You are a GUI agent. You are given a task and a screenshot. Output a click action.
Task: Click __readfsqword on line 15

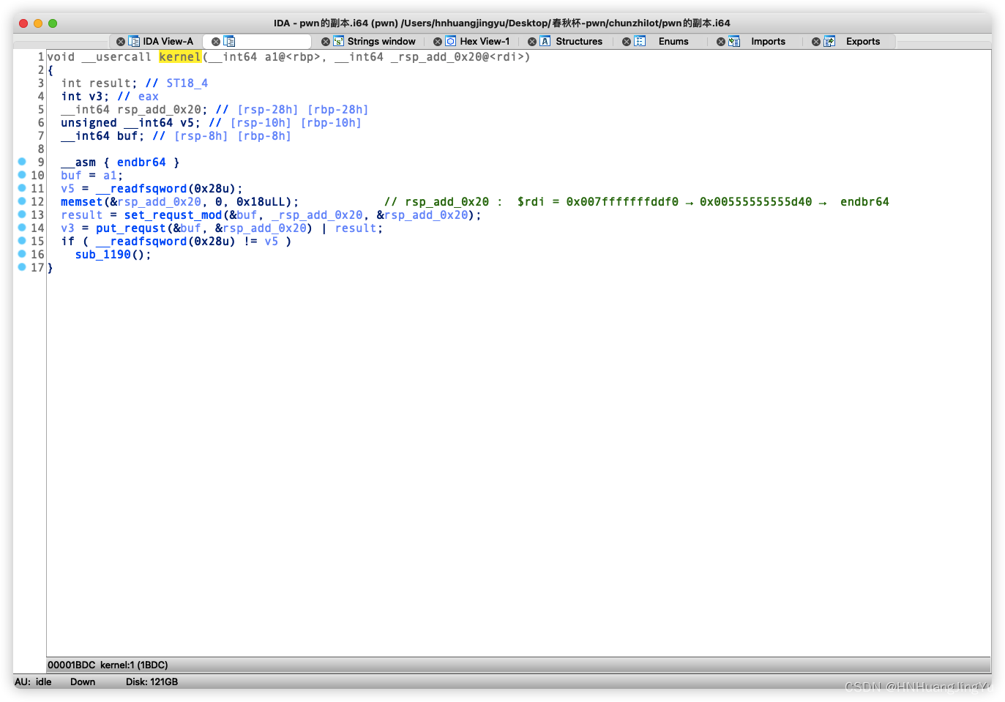click(141, 242)
